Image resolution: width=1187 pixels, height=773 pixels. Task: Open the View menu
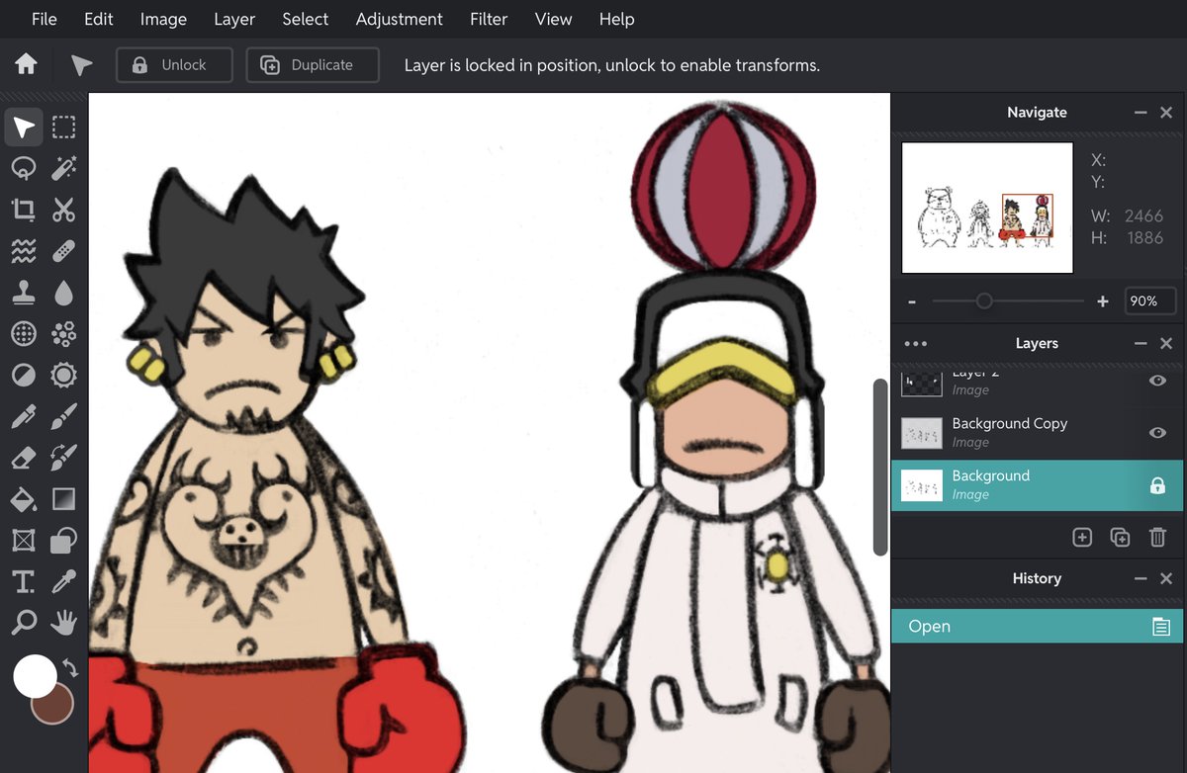[553, 19]
